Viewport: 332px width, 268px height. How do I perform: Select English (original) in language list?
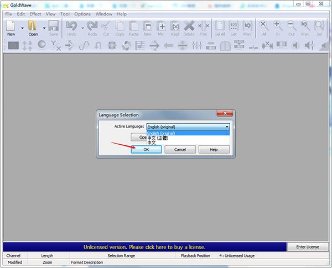[188, 133]
